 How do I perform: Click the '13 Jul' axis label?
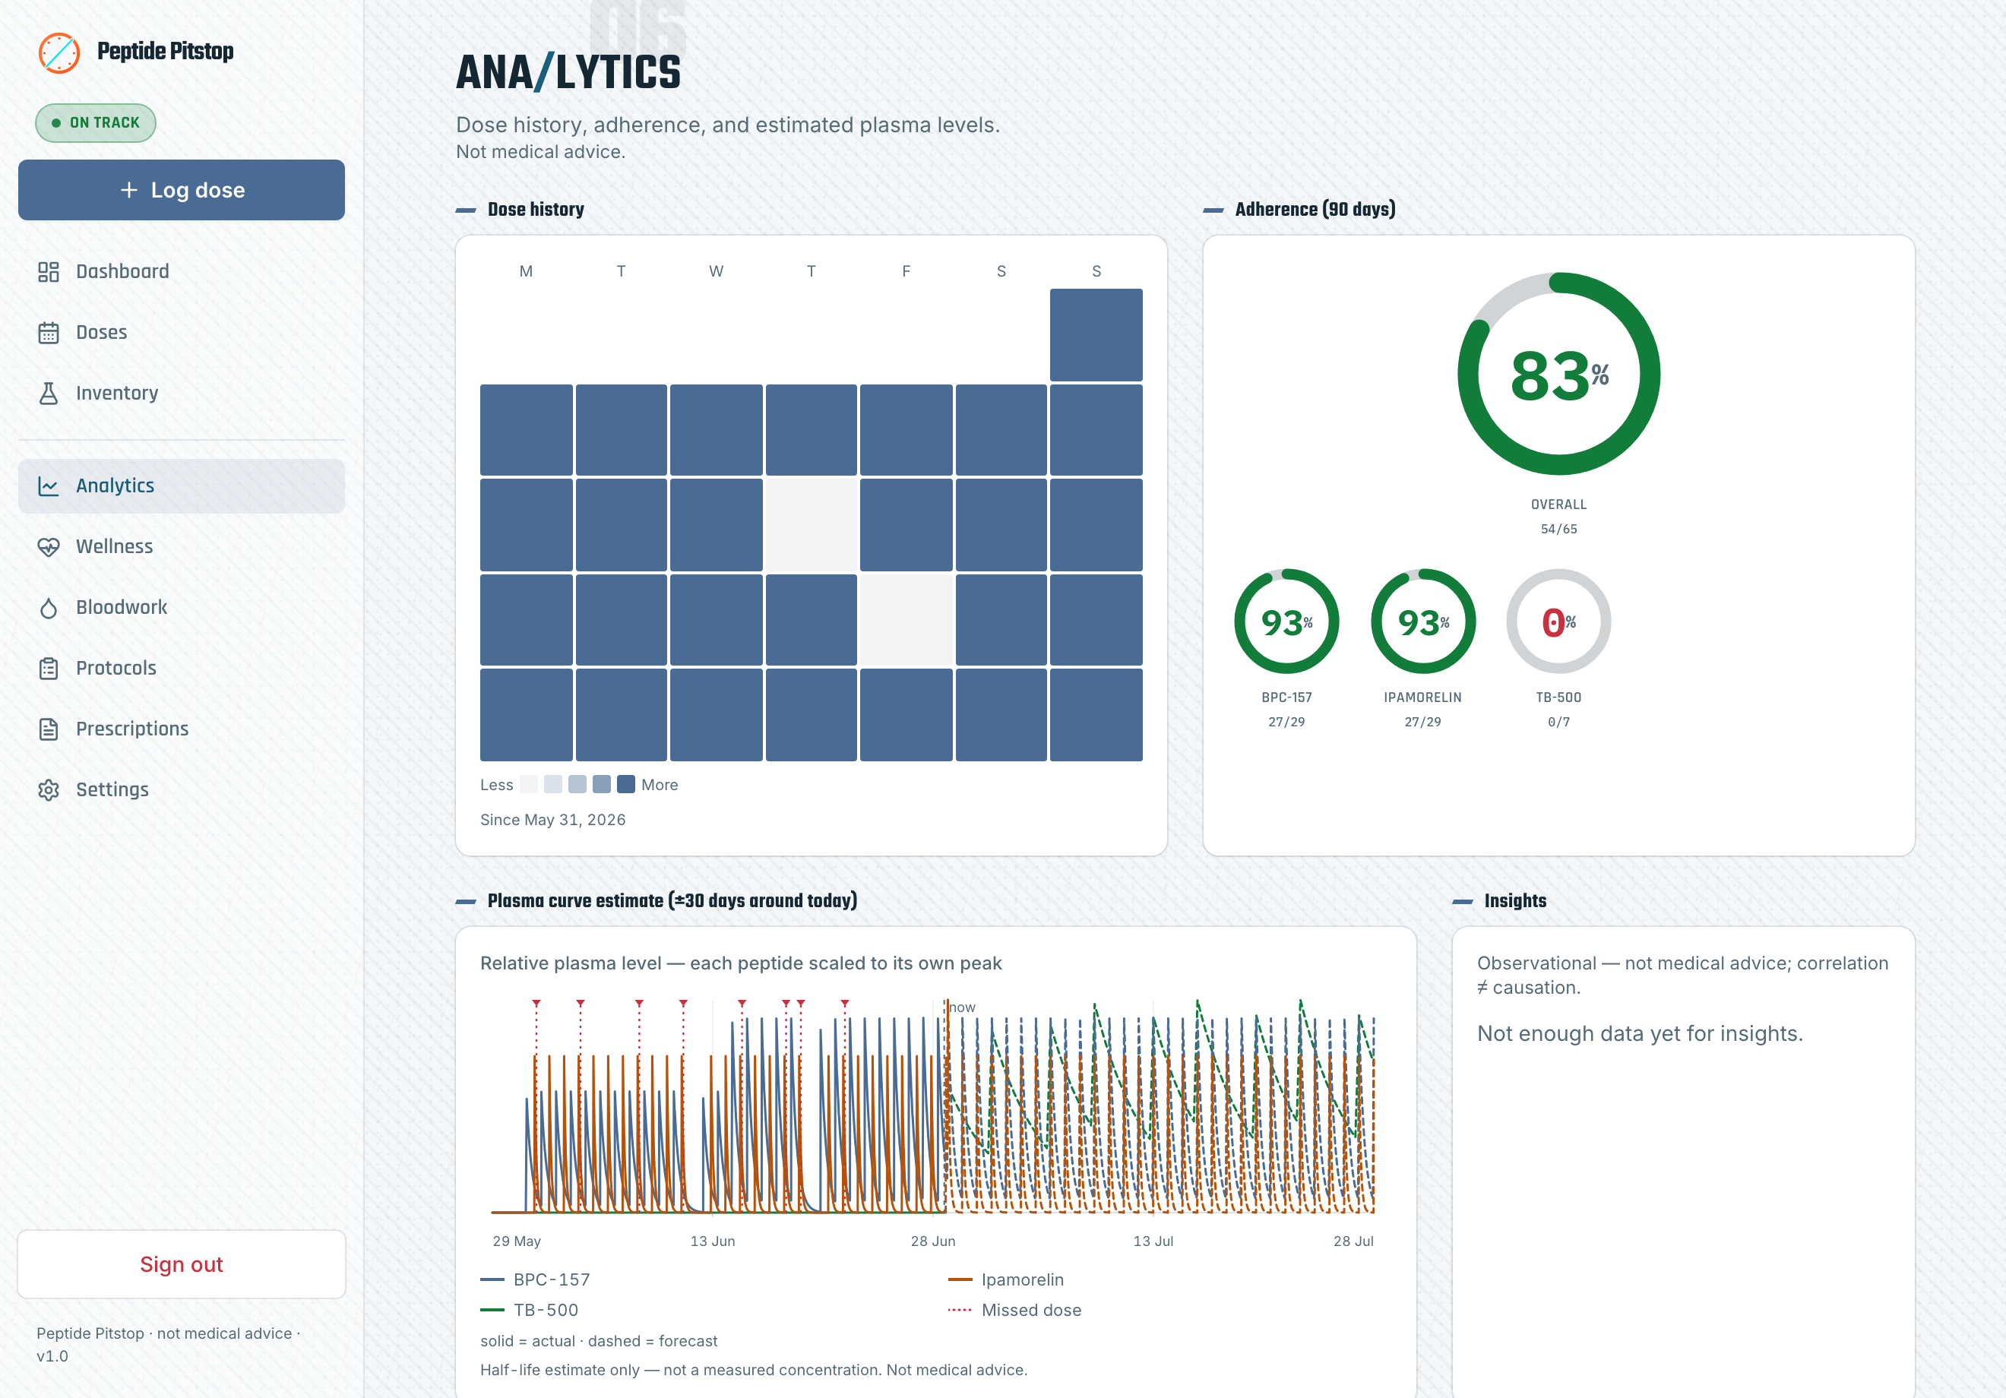(1153, 1241)
